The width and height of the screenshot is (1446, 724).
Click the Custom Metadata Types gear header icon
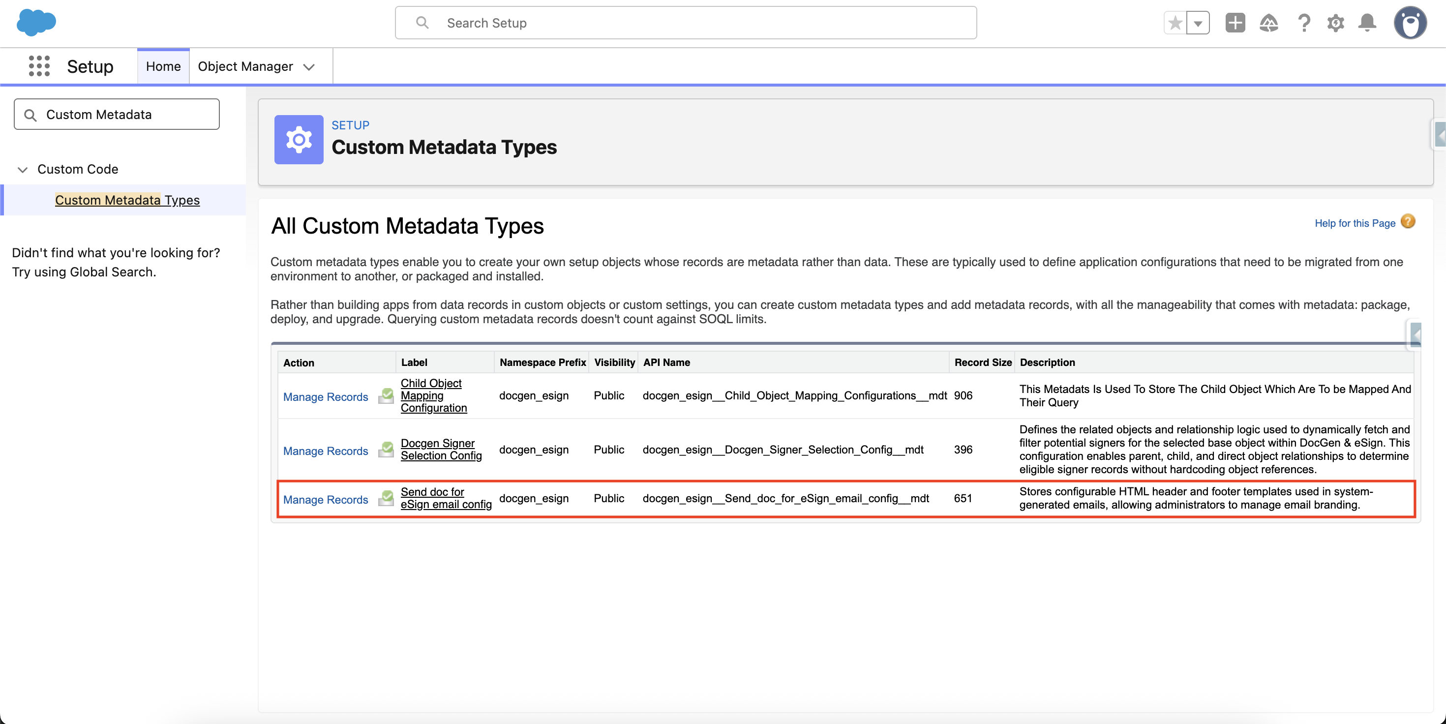(x=299, y=140)
